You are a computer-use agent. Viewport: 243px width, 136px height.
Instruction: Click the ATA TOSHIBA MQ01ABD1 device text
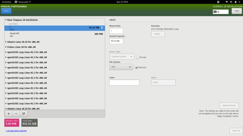tap(165, 29)
